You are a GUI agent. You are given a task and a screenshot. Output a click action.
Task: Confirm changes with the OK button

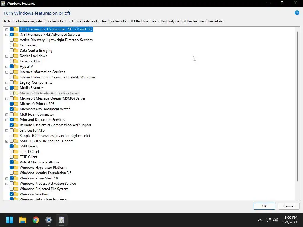[x=264, y=206]
